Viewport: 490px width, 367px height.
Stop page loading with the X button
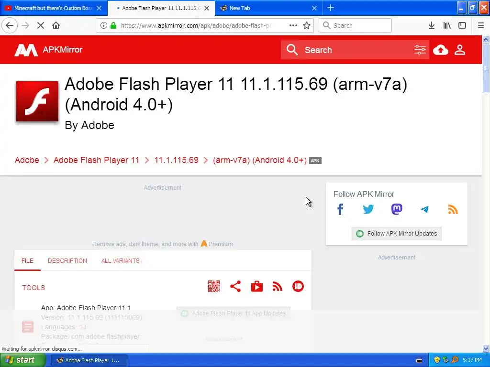41,26
